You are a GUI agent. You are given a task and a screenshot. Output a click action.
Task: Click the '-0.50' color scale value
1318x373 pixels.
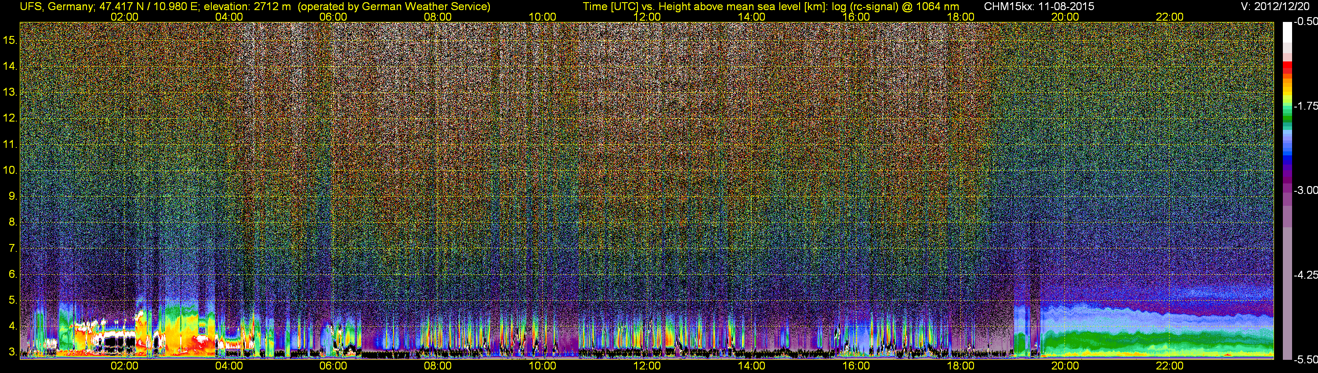pyautogui.click(x=1306, y=22)
